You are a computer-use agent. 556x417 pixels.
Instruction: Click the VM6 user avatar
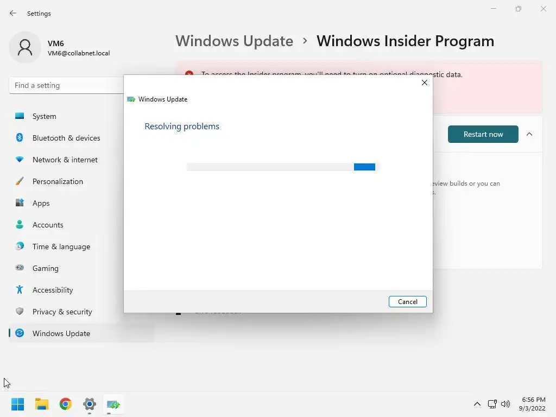click(25, 48)
